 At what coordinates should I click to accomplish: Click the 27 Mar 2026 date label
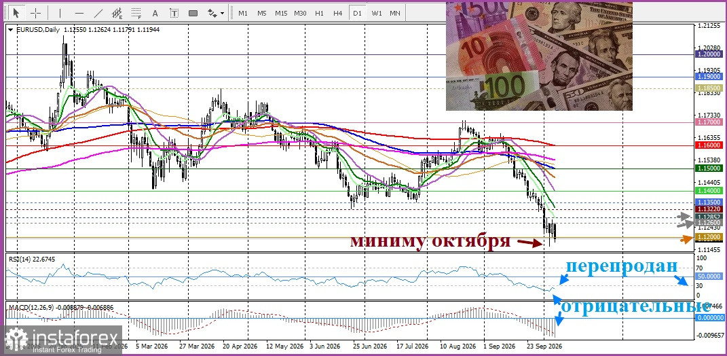(x=196, y=346)
